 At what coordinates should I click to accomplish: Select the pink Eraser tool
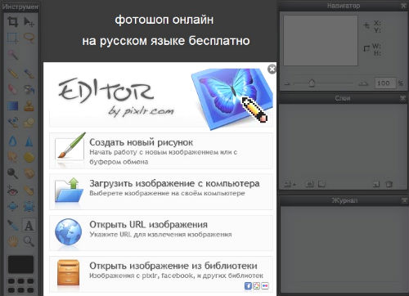pos(12,89)
